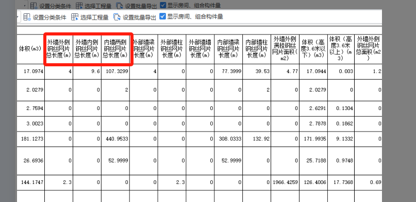Click the cell with value 0.9748
The image size is (416, 202).
coord(341,161)
